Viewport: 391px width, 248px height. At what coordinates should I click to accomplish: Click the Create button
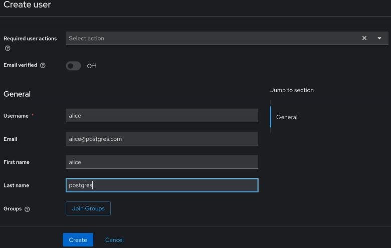click(x=78, y=240)
